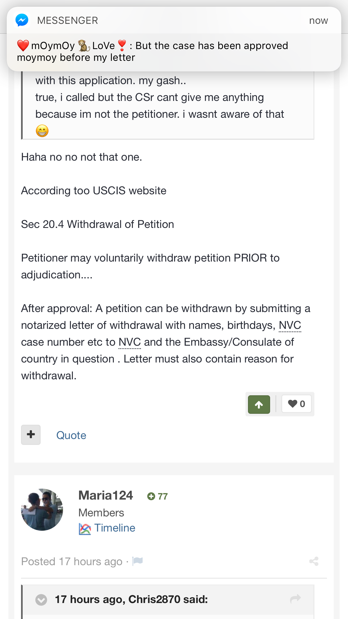The height and width of the screenshot is (619, 348).
Task: Open Maria124 username profile link
Action: pyautogui.click(x=106, y=495)
